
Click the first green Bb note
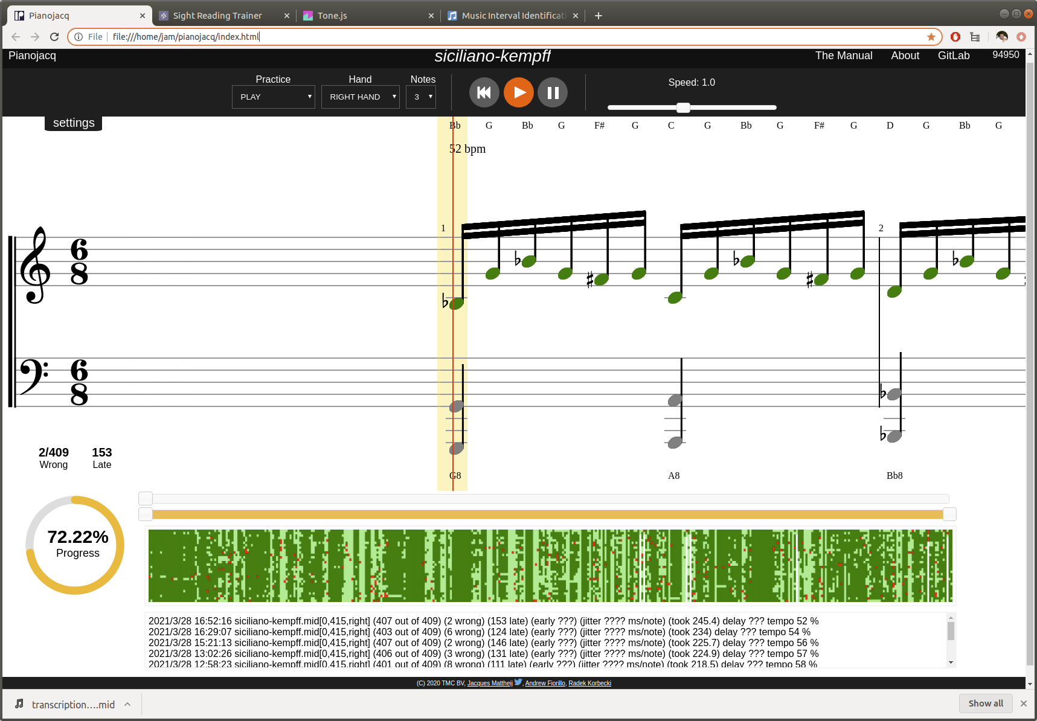(x=456, y=303)
